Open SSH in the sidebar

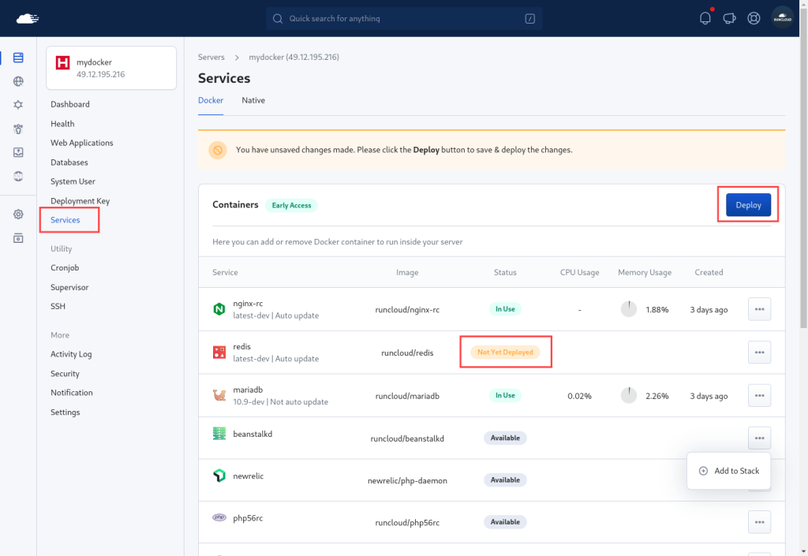pos(58,306)
